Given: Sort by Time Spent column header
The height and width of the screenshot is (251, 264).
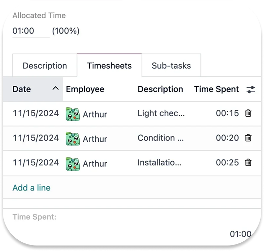Looking at the screenshot, I should 216,89.
